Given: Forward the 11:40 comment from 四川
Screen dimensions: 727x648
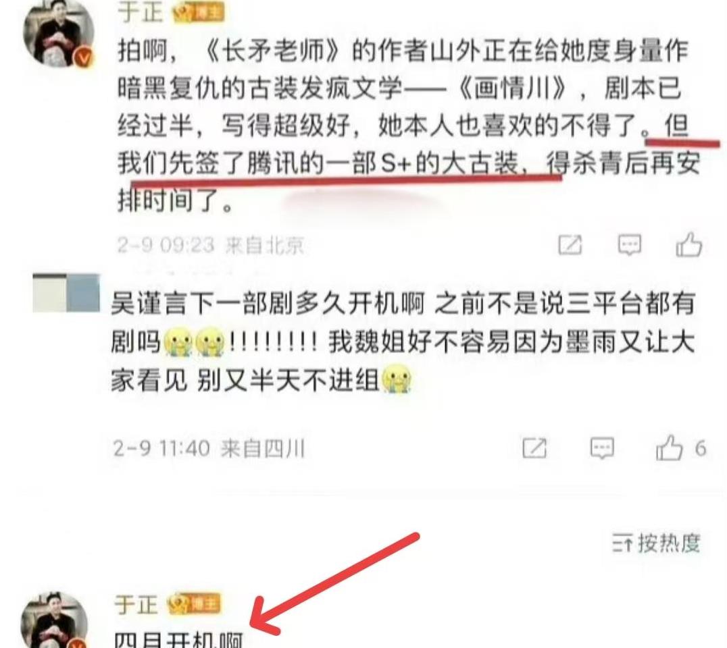Looking at the screenshot, I should (x=534, y=448).
